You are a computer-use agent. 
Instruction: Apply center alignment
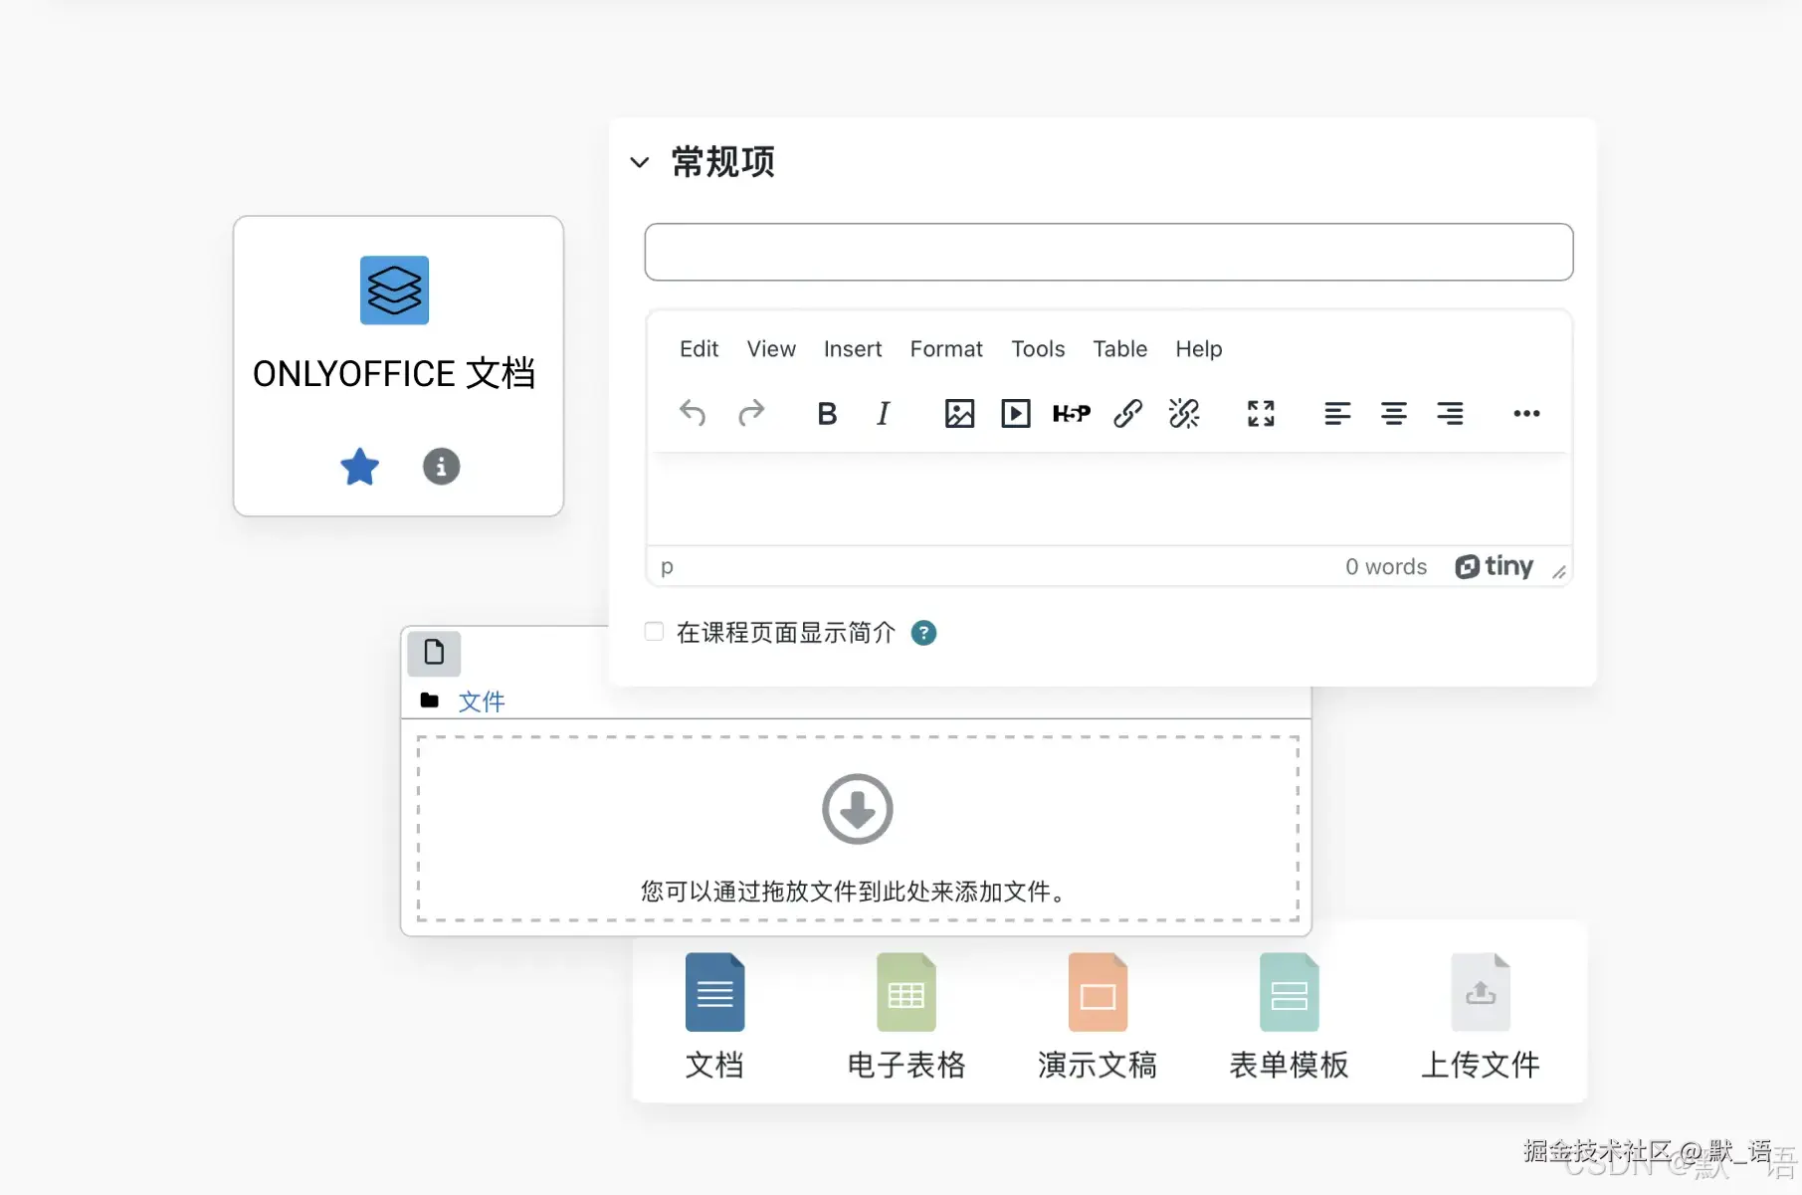click(x=1394, y=413)
